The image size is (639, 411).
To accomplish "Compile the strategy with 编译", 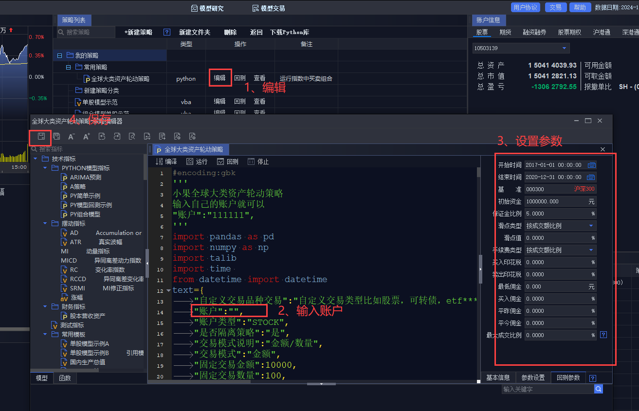I will (166, 161).
